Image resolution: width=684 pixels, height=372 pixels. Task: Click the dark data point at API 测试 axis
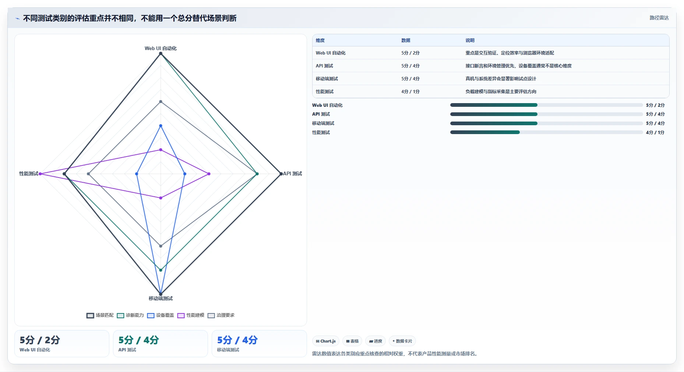[x=281, y=174]
